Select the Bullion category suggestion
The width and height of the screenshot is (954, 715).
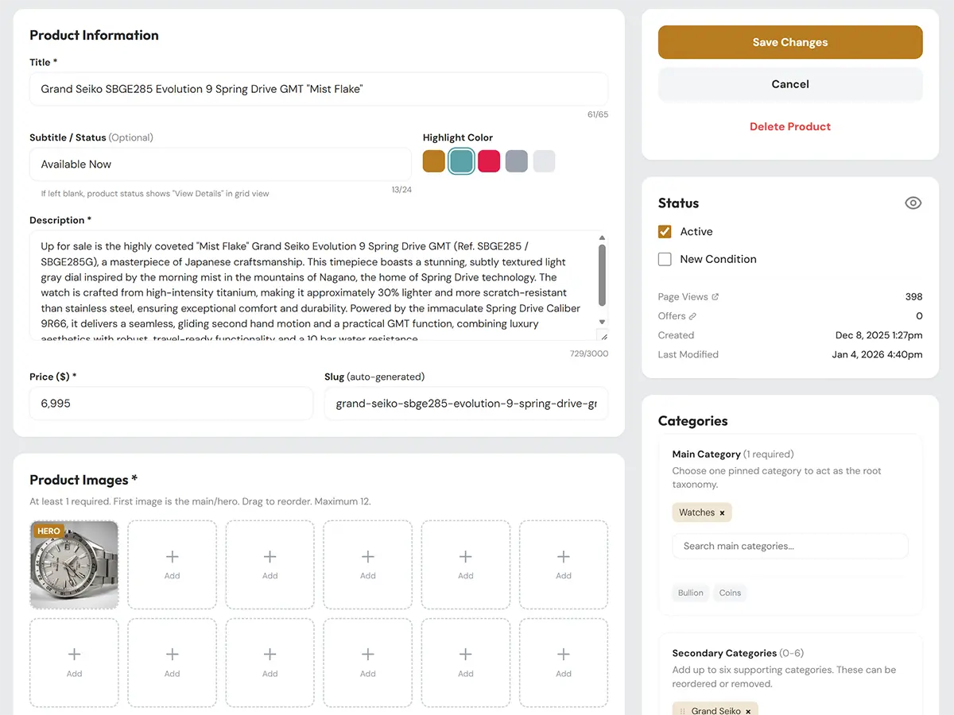(690, 593)
